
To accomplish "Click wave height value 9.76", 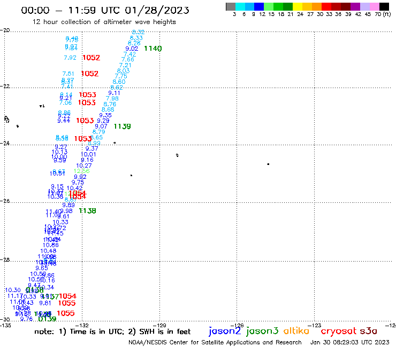I will [27, 319].
